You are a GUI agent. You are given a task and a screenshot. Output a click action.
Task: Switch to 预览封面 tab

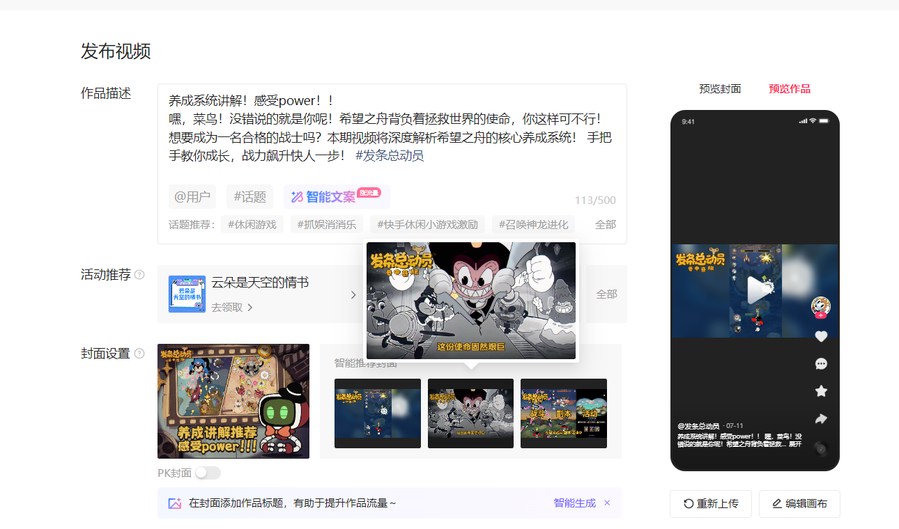point(720,89)
